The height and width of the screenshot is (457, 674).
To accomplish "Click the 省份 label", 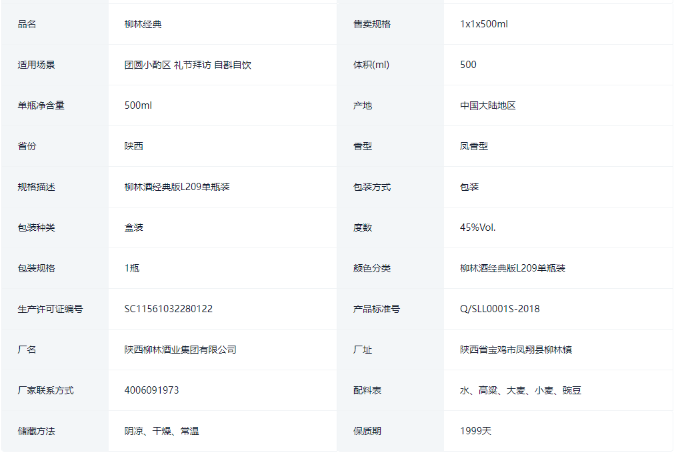I will point(27,146).
